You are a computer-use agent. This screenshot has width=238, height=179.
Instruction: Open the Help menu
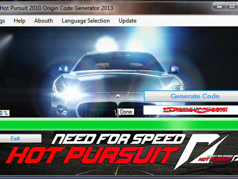[x=19, y=21]
